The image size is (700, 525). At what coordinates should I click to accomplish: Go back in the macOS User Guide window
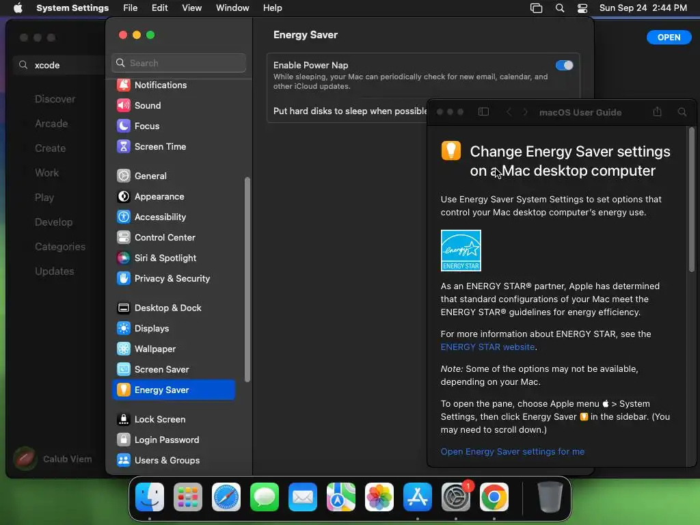click(x=509, y=112)
